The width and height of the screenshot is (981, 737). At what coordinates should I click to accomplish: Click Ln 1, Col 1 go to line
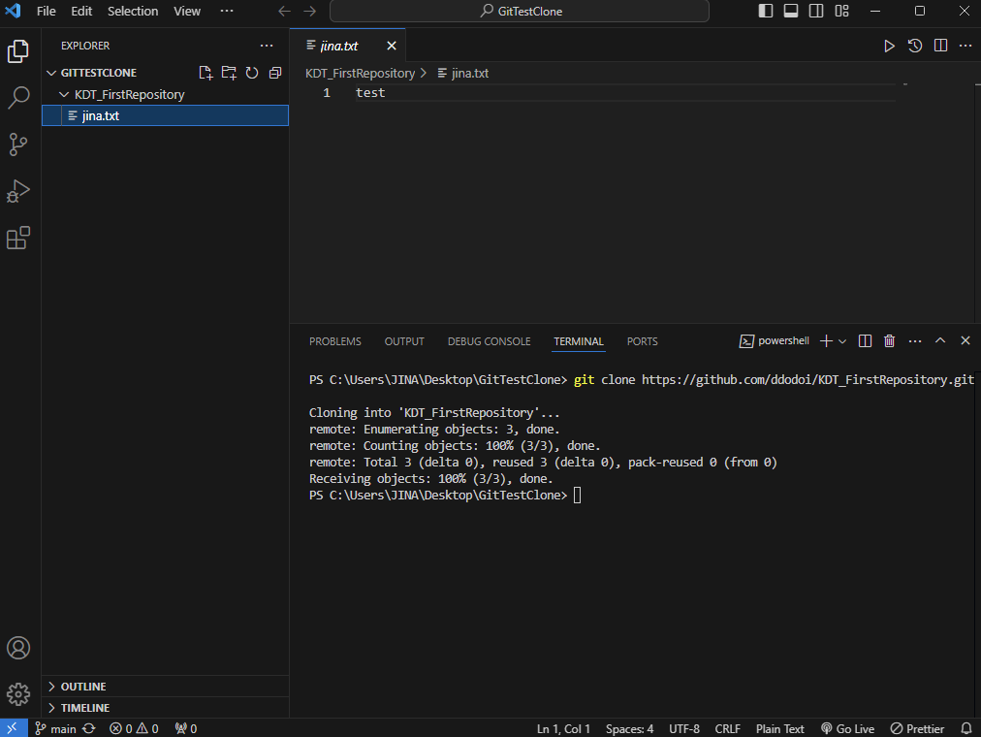point(563,728)
